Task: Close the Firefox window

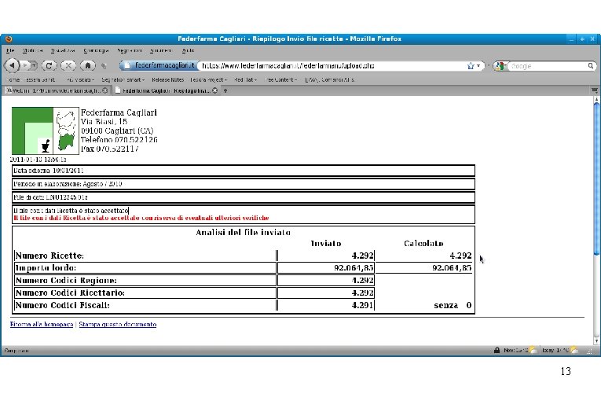Action: point(592,39)
